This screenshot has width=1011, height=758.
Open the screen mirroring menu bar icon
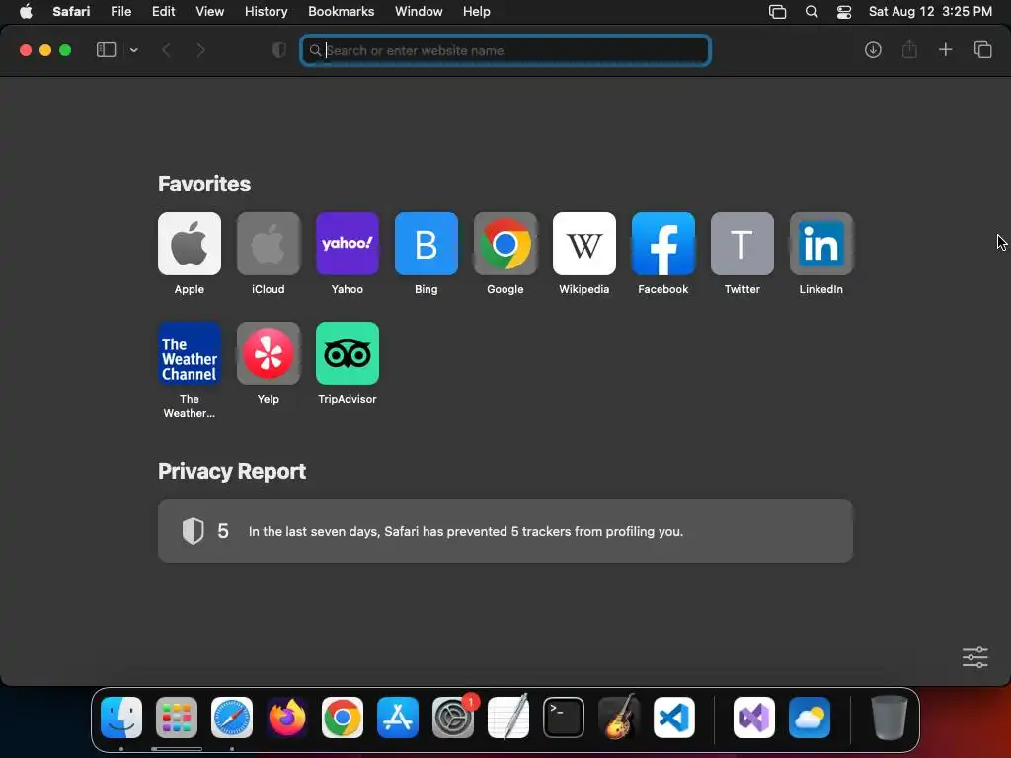click(x=778, y=12)
